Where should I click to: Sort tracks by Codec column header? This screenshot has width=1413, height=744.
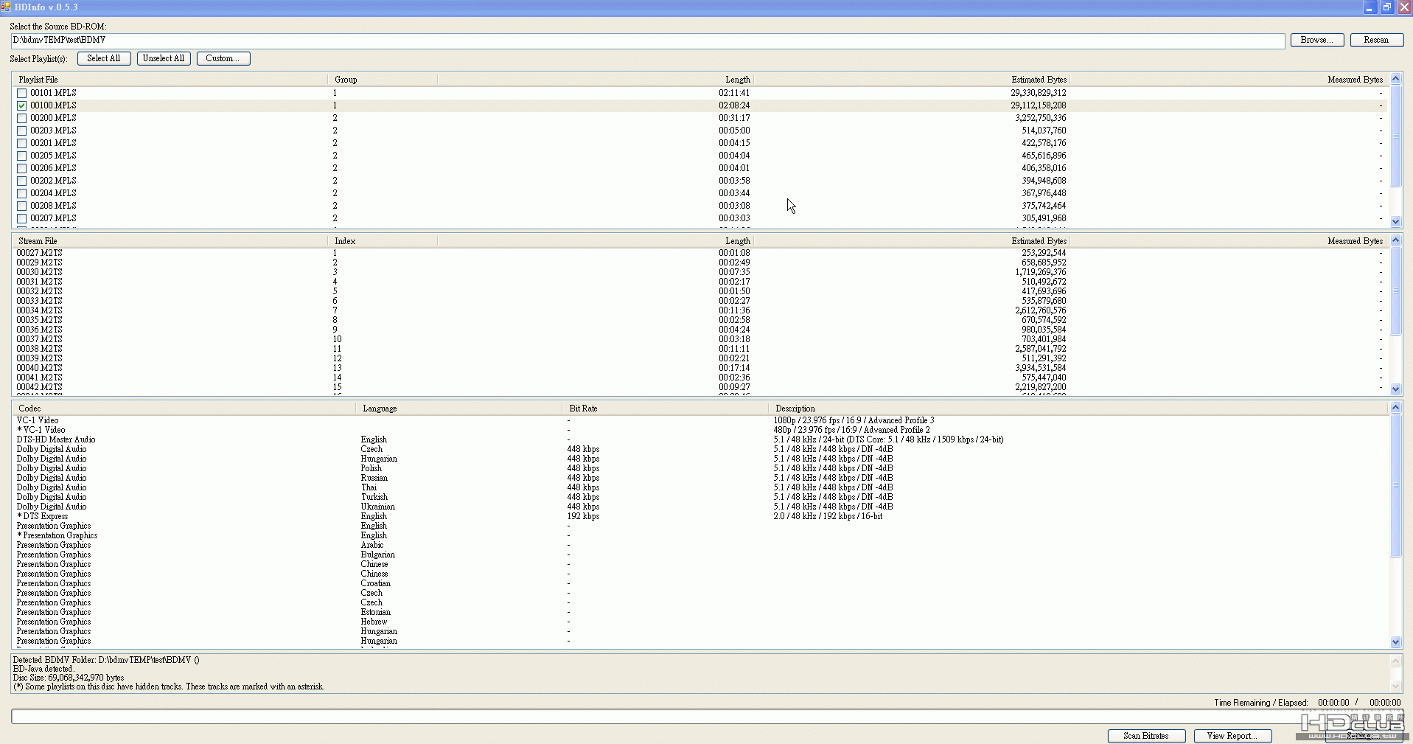tap(184, 408)
